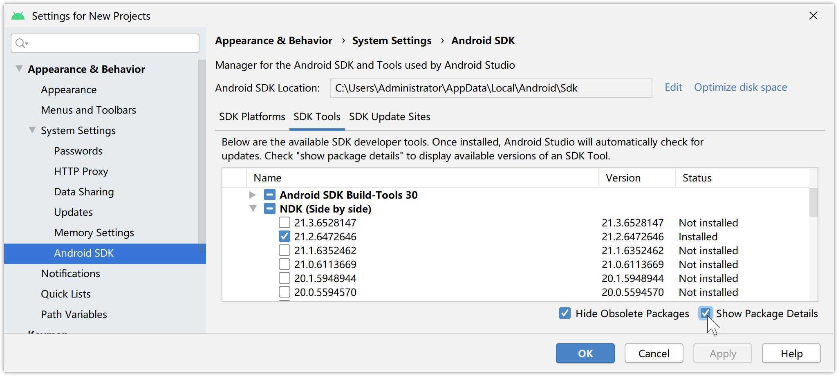
Task: Select Updates in the settings tree
Action: coord(73,212)
